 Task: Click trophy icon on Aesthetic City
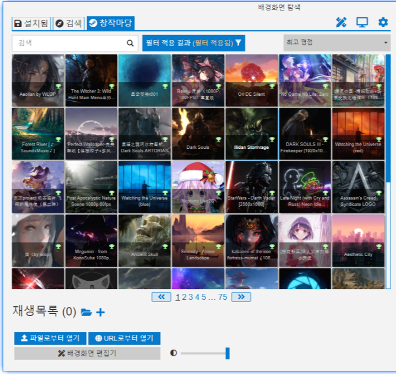point(379,247)
